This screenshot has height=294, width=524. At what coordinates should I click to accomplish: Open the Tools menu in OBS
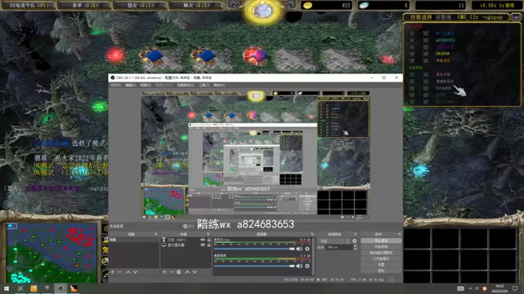pos(204,86)
